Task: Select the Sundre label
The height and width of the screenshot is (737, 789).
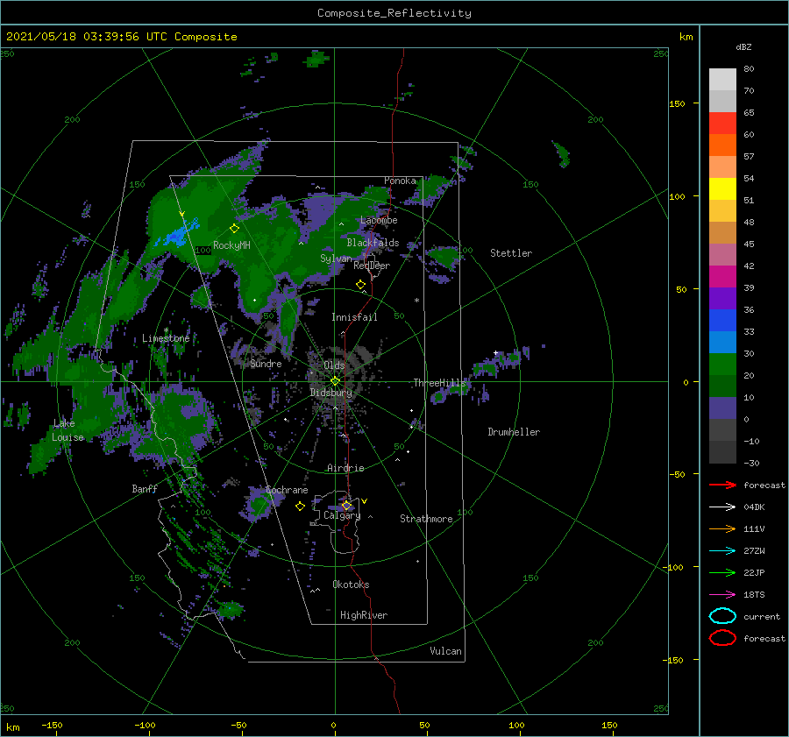Action: (266, 363)
